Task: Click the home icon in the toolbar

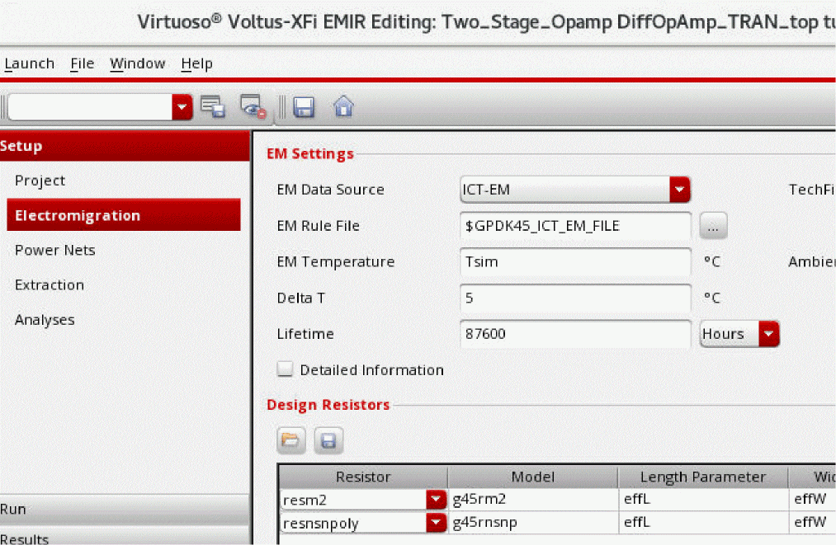Action: point(343,106)
